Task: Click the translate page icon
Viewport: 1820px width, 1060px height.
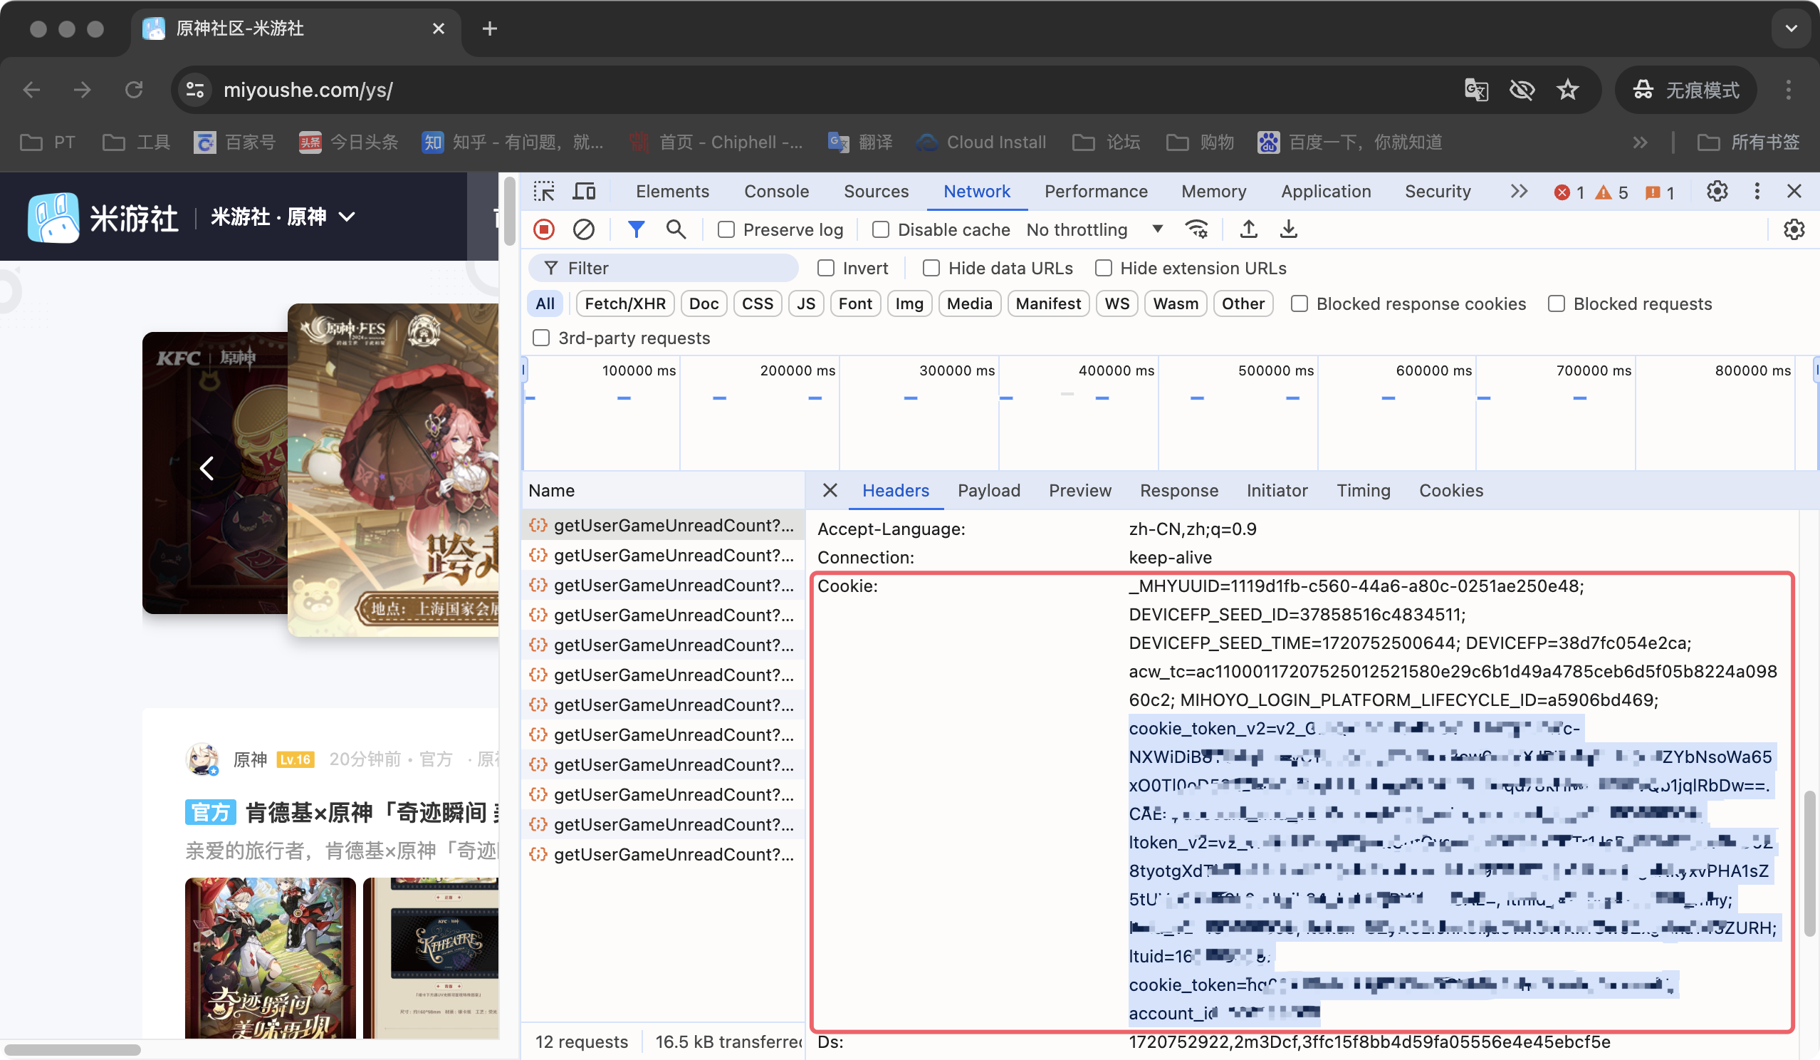Action: 1476,90
